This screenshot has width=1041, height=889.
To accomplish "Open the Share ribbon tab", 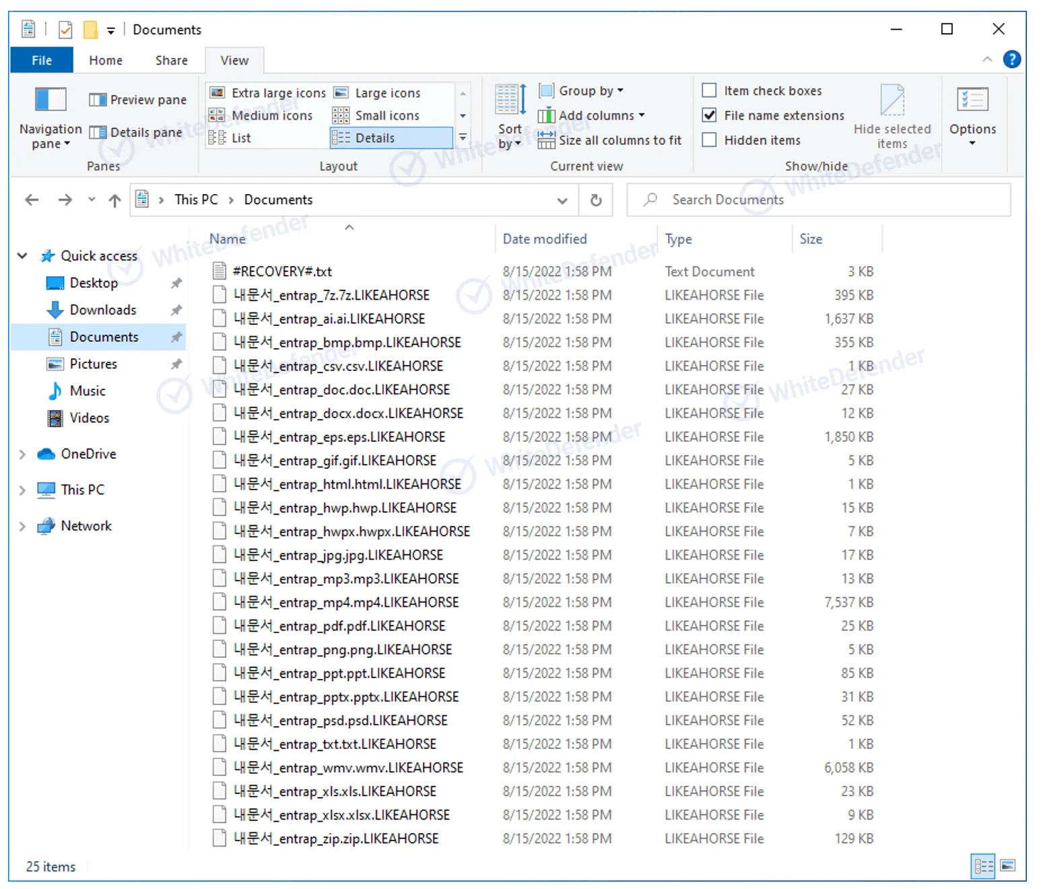I will coord(171,61).
